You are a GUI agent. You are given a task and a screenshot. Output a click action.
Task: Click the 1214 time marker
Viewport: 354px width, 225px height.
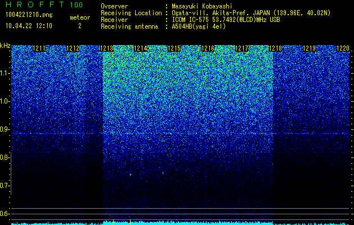(141, 48)
